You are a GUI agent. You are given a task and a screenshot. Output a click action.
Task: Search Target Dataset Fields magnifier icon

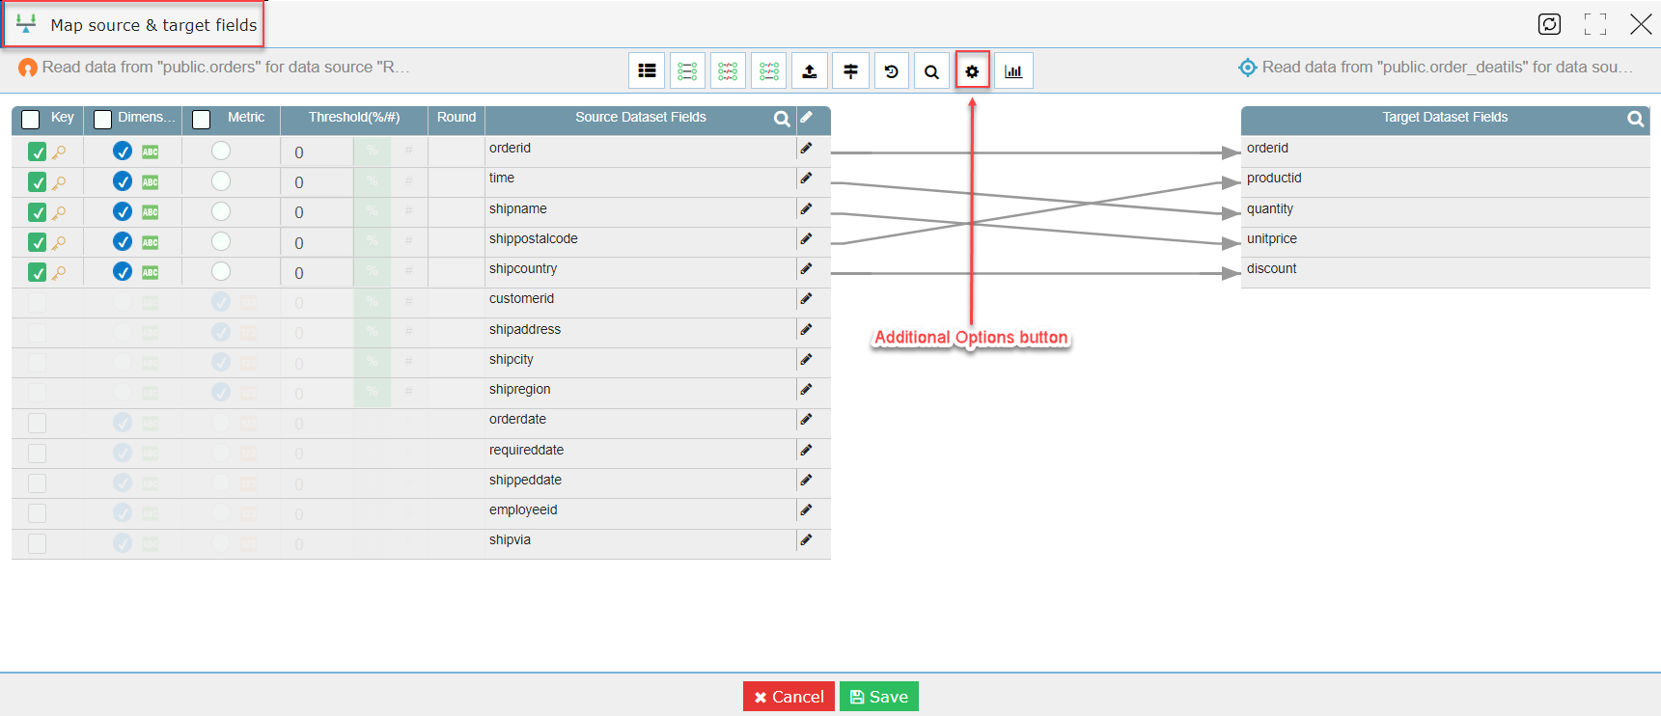tap(1635, 119)
